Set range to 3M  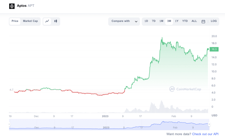coord(169,21)
